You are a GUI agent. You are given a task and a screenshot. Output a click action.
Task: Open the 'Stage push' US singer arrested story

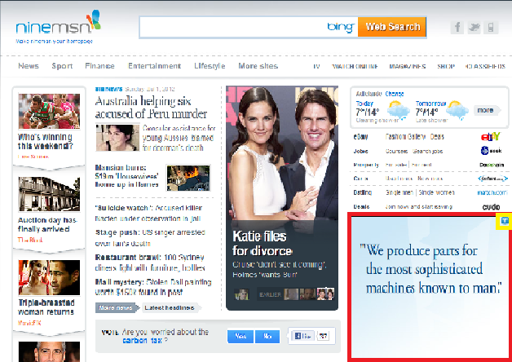point(150,238)
